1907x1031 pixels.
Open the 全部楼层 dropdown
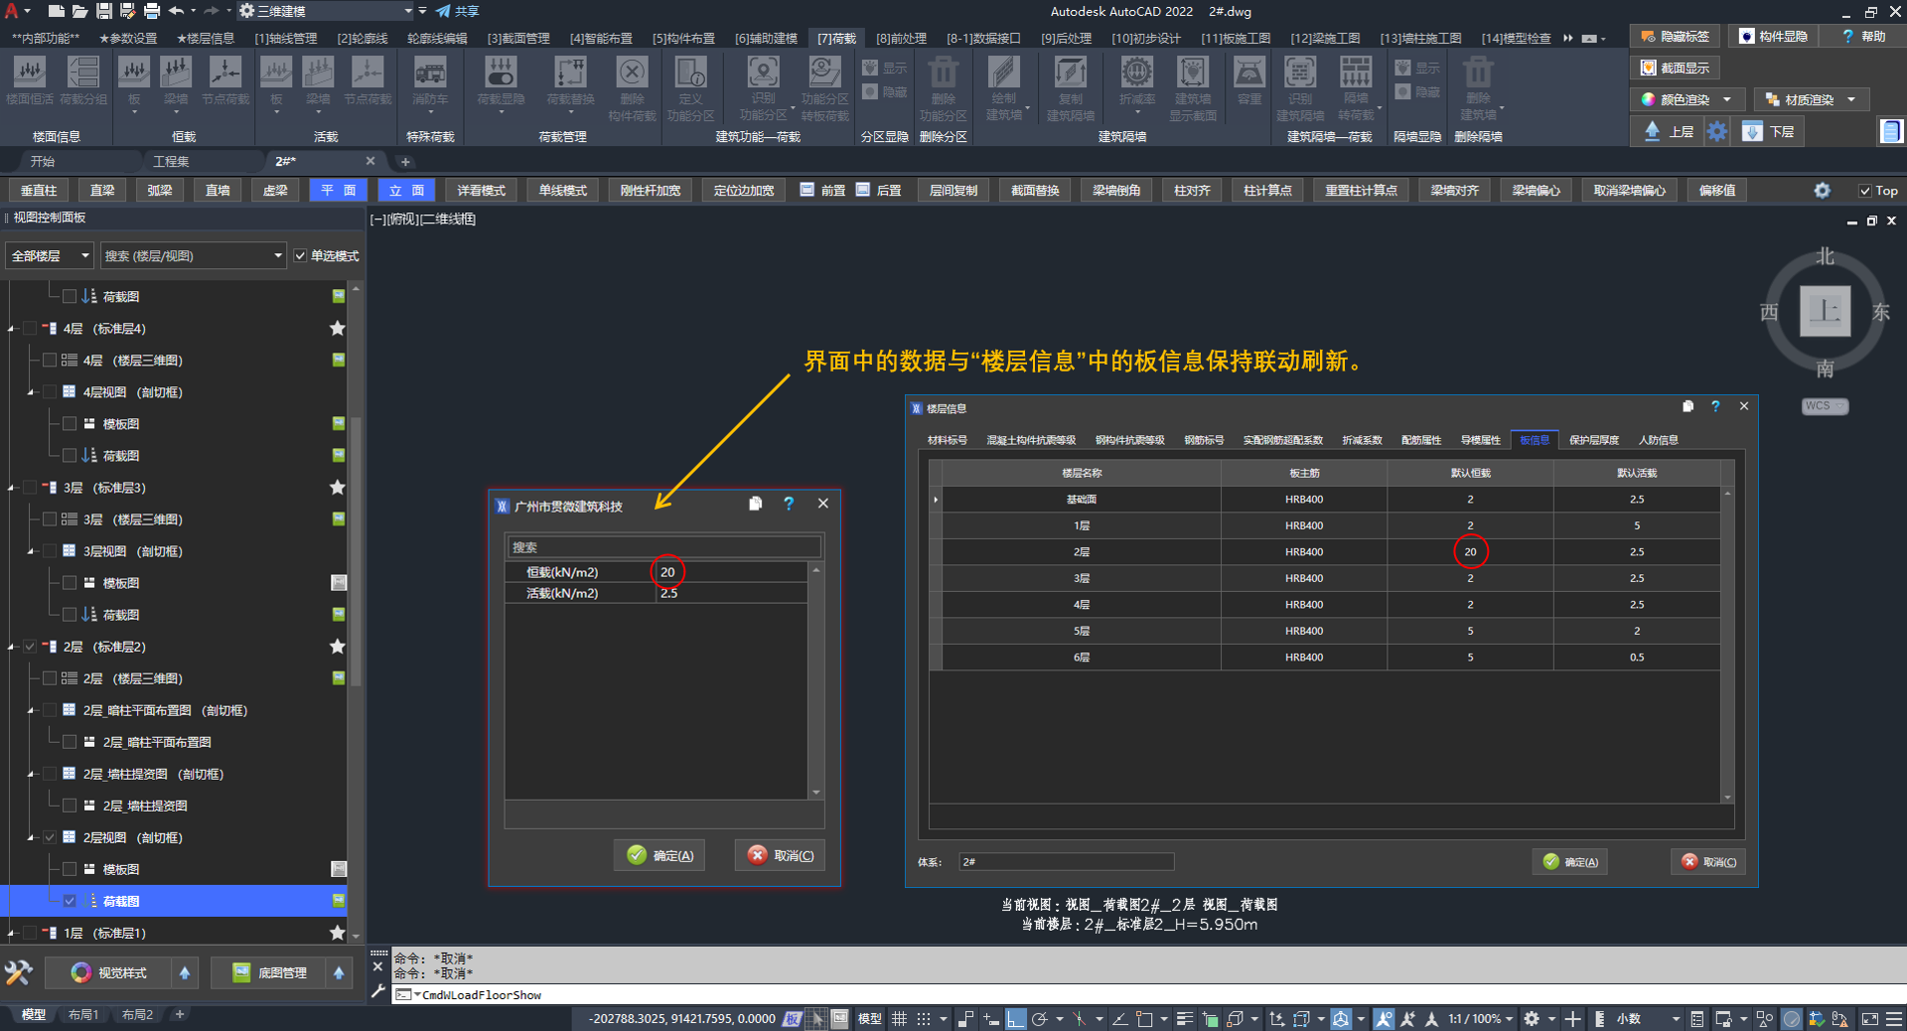click(x=50, y=256)
